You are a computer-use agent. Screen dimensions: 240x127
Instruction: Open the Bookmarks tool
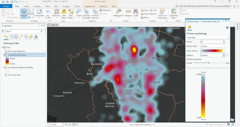pos(40,13)
